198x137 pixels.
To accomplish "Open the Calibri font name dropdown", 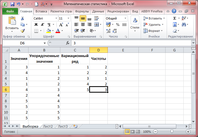I will pyautogui.click(x=55, y=18).
